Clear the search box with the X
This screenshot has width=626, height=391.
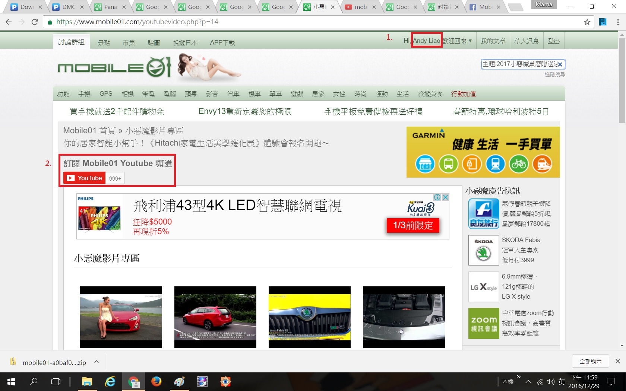pos(560,64)
